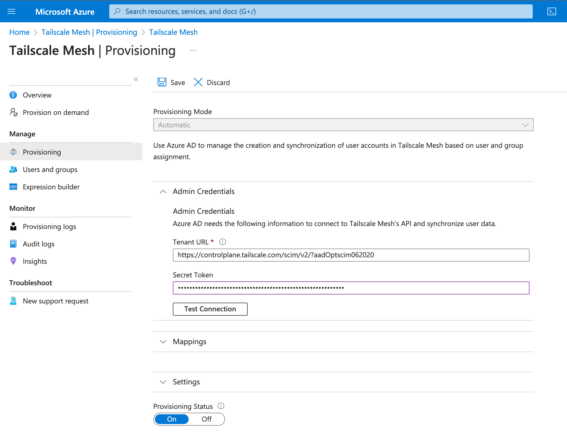Image resolution: width=567 pixels, height=439 pixels.
Task: Click the Microsoft Azure logo text
Action: point(65,11)
